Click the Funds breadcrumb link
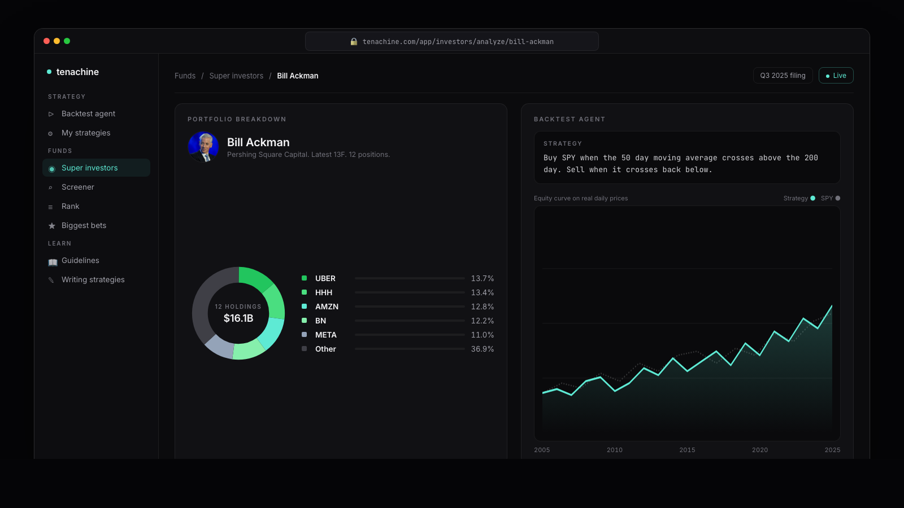This screenshot has height=508, width=904. click(185, 76)
